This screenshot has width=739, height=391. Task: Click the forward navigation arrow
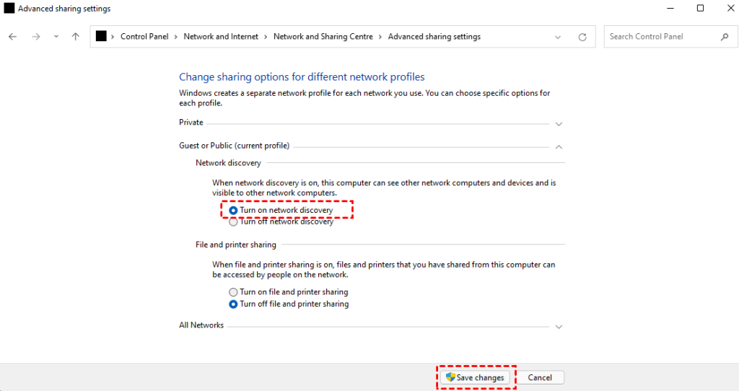(x=36, y=37)
